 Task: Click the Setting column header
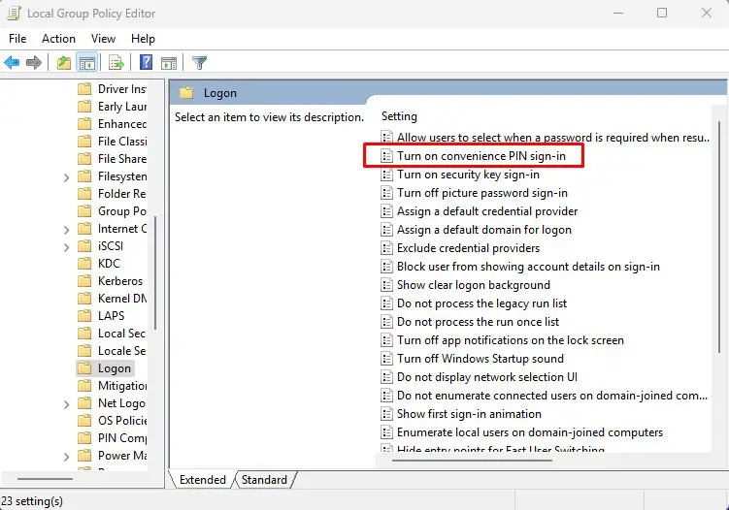pos(399,116)
